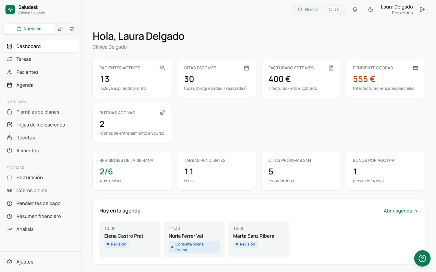Click the Consulta online tag
Image resolution: width=436 pixels, height=272 pixels.
click(x=194, y=247)
